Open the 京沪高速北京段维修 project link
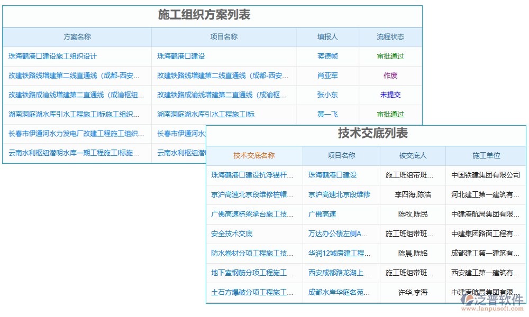Screen dimensions: 529x317 [339, 194]
